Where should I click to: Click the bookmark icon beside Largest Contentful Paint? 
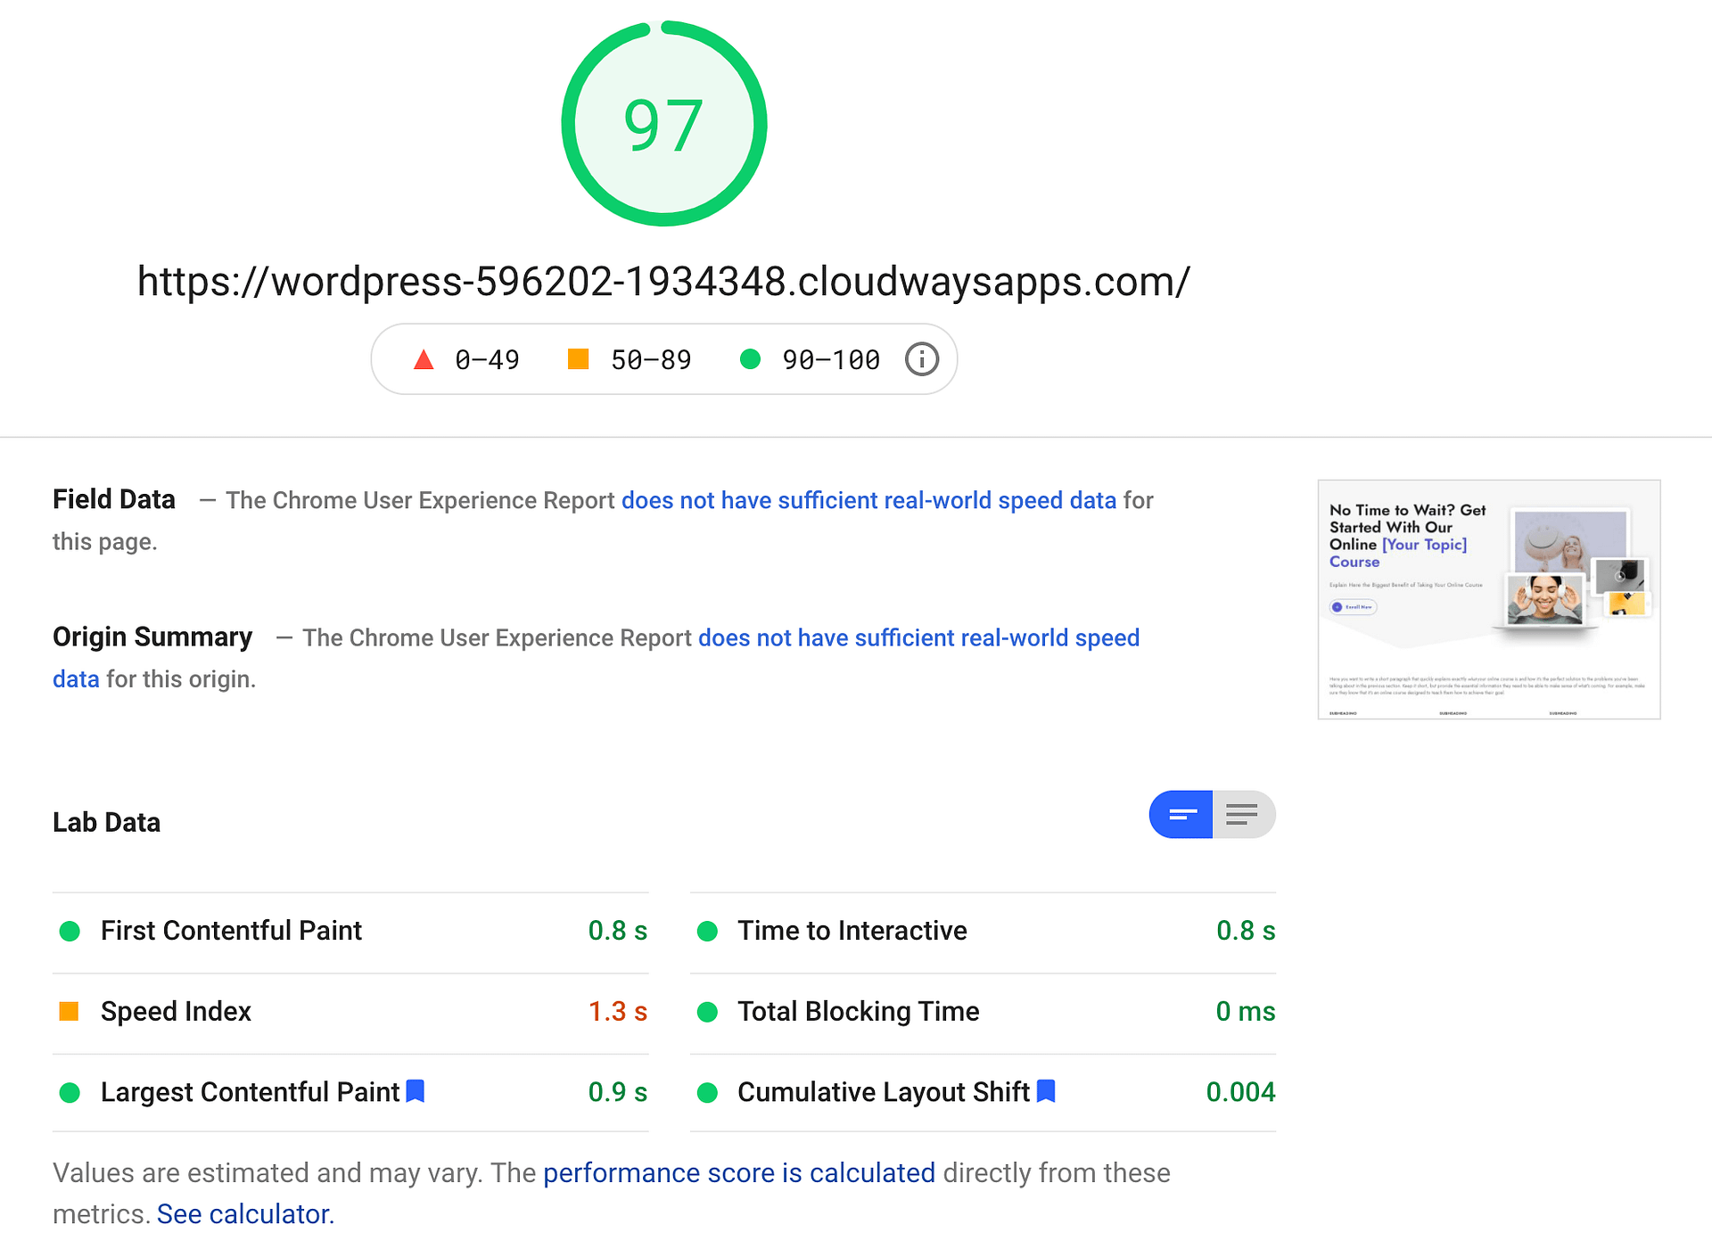(x=415, y=1090)
